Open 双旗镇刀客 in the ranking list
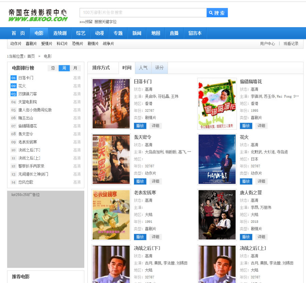Viewport: 306px width, 283px height. pos(28,94)
